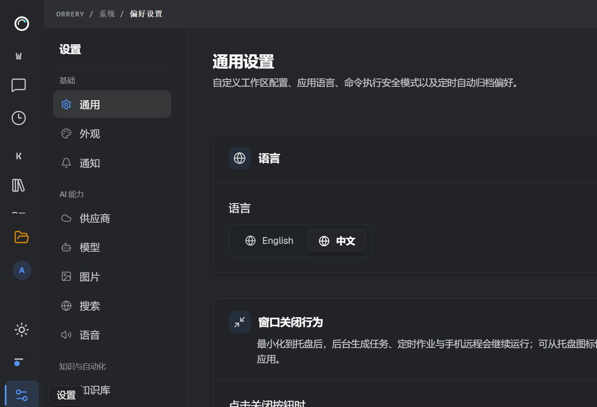597x407 pixels.
Task: Open the 语音 settings section
Action: [112, 335]
